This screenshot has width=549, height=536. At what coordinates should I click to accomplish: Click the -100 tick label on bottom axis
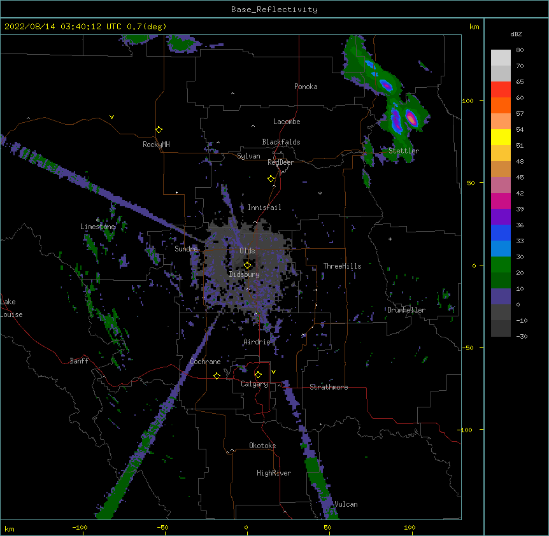[80, 527]
